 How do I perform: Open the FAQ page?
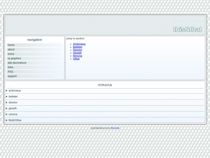[35, 72]
